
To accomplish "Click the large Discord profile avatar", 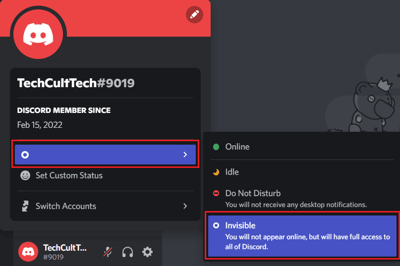I will pyautogui.click(x=38, y=34).
